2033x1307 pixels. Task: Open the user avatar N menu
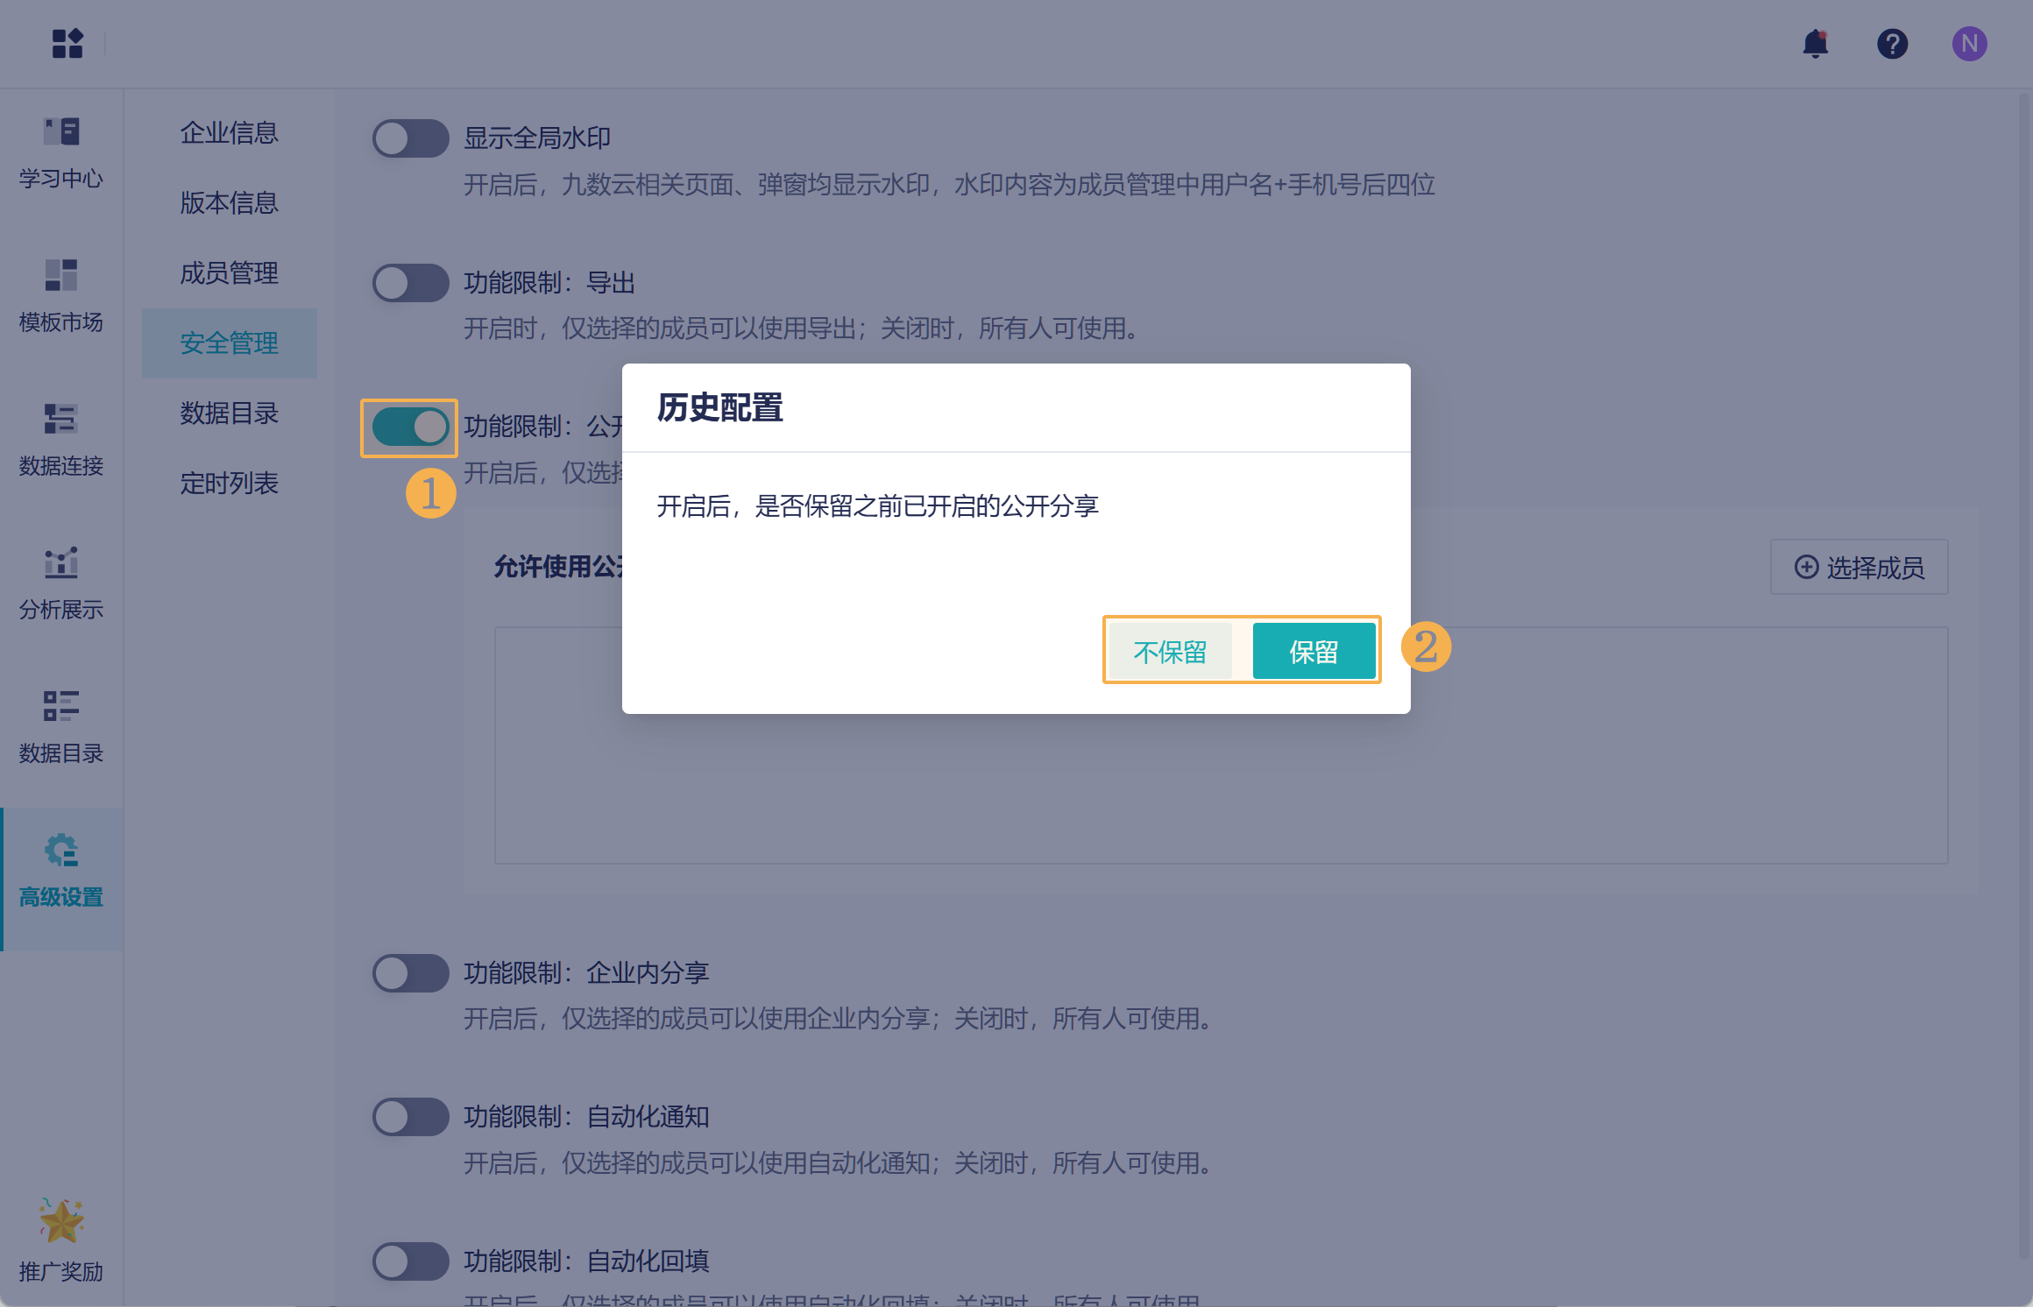tap(1968, 43)
